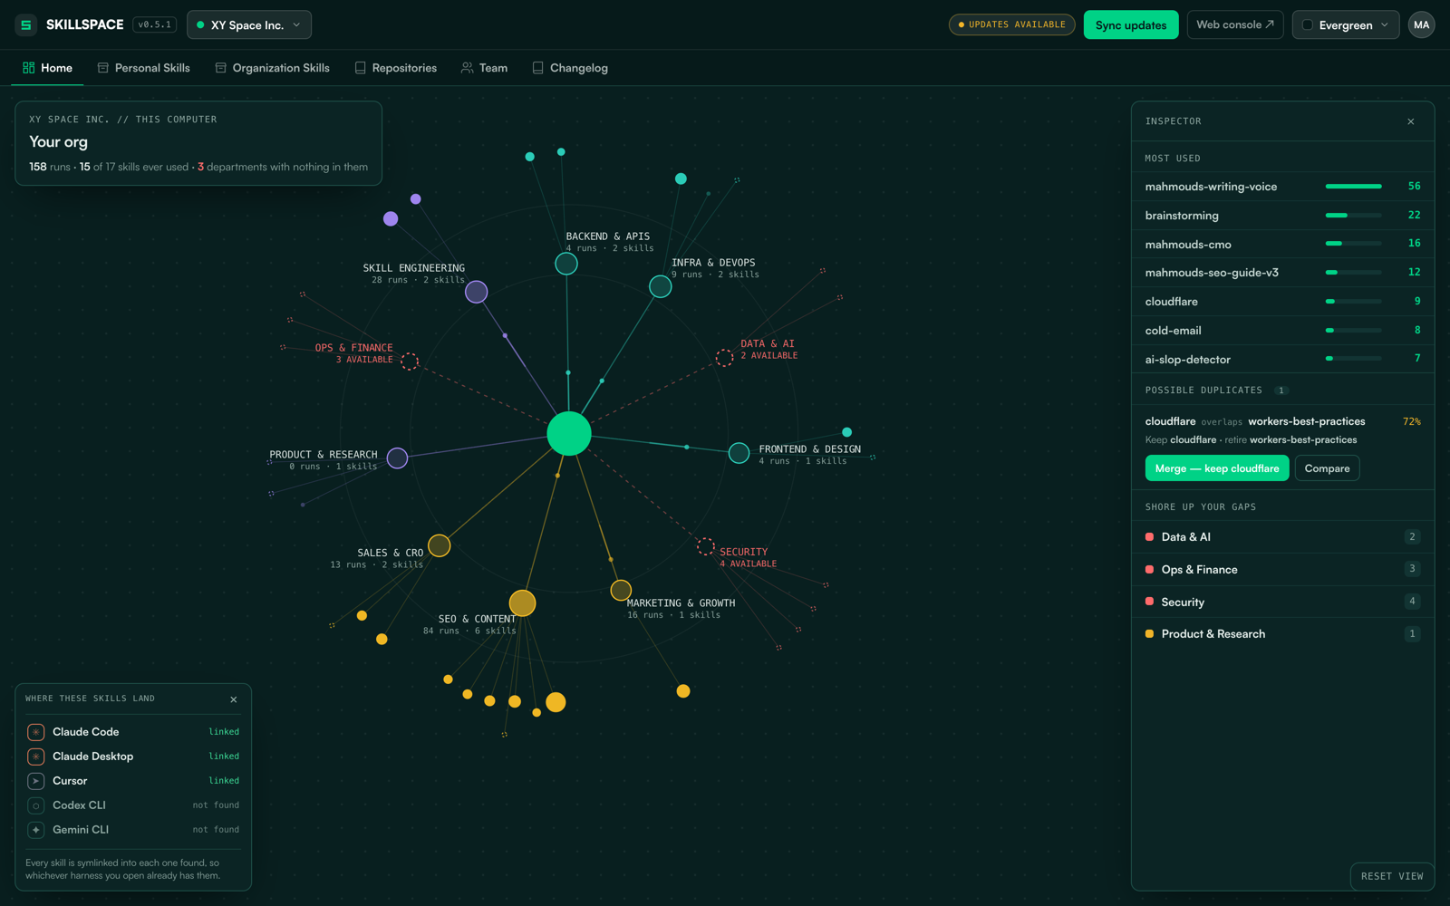
Task: Select the Sales & CRO node
Action: [440, 545]
